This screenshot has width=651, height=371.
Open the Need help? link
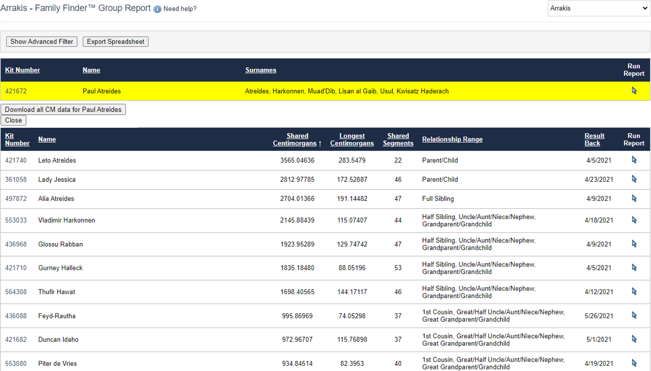point(180,9)
